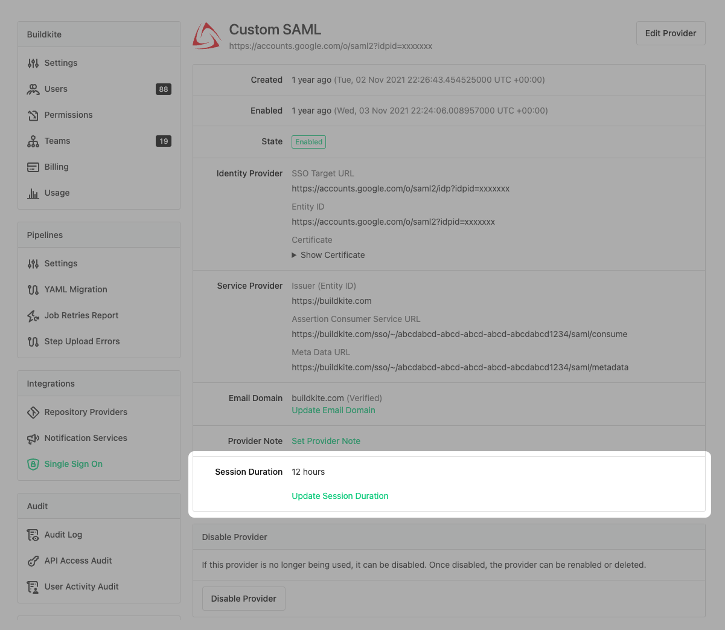725x630 pixels.
Task: Open the Repository Providers icon
Action: 33,412
